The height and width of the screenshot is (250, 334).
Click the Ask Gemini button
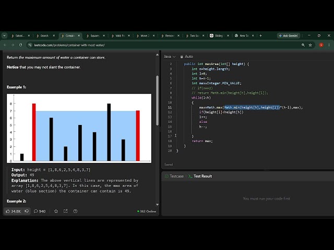click(x=288, y=36)
